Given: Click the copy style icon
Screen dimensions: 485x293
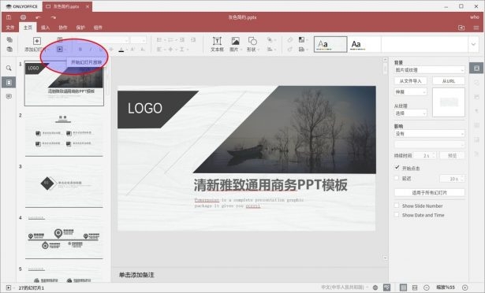Looking at the screenshot, I should [x=290, y=49].
